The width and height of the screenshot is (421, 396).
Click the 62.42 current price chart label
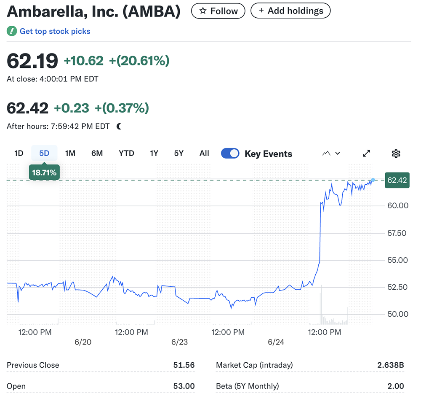(x=397, y=180)
